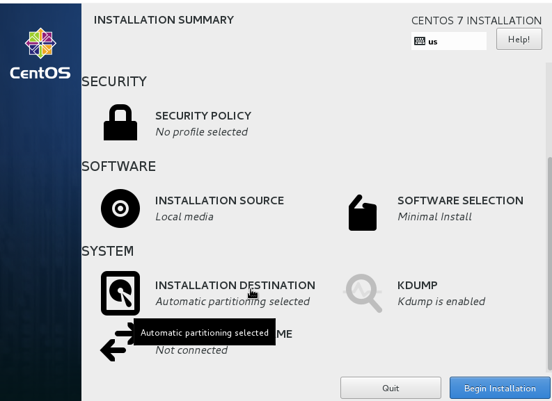The image size is (552, 401).
Task: Start with Begin Installation button
Action: [500, 388]
